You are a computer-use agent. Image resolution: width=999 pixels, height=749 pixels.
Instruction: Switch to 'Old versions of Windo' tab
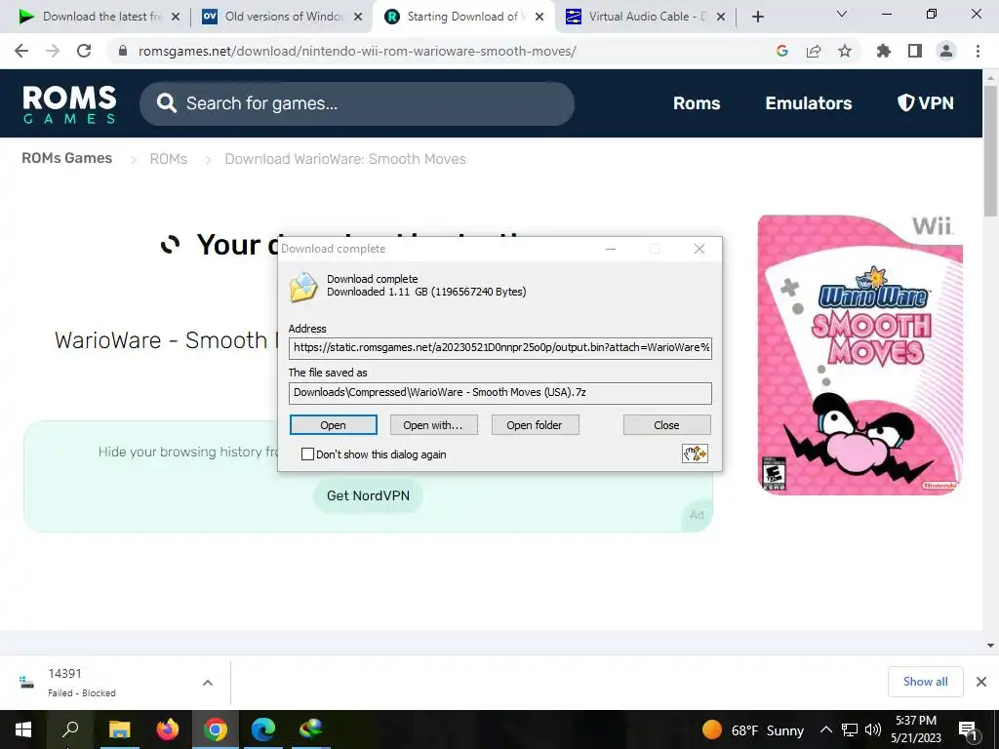(283, 17)
